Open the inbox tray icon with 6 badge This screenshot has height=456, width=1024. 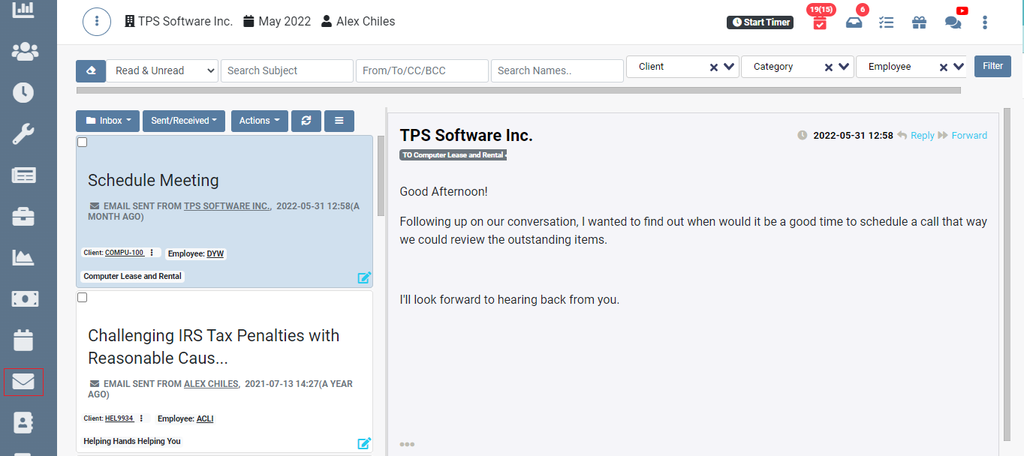(854, 22)
